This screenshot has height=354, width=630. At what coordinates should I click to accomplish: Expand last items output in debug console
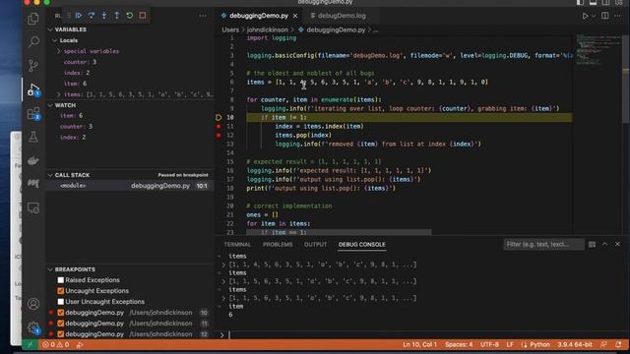coord(223,298)
